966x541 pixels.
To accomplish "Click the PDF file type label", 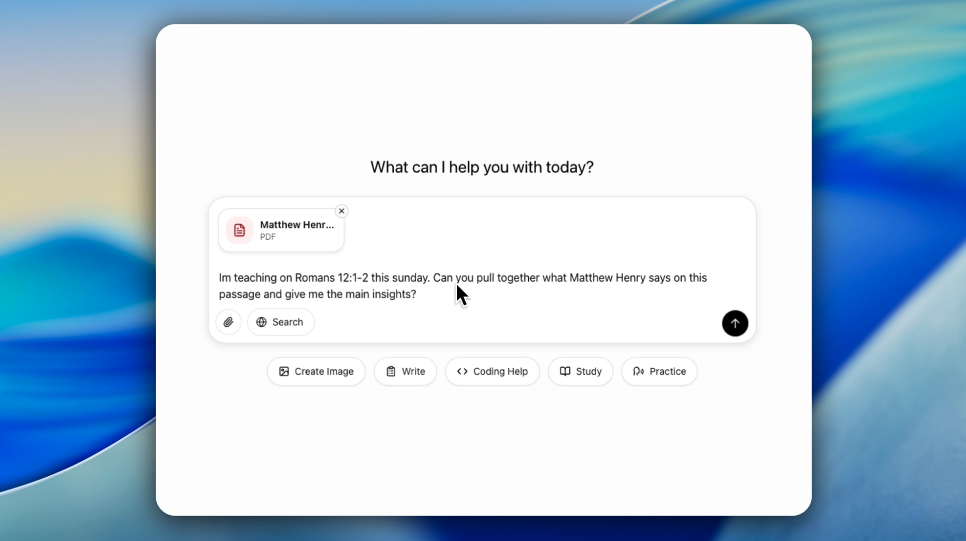I will [268, 237].
